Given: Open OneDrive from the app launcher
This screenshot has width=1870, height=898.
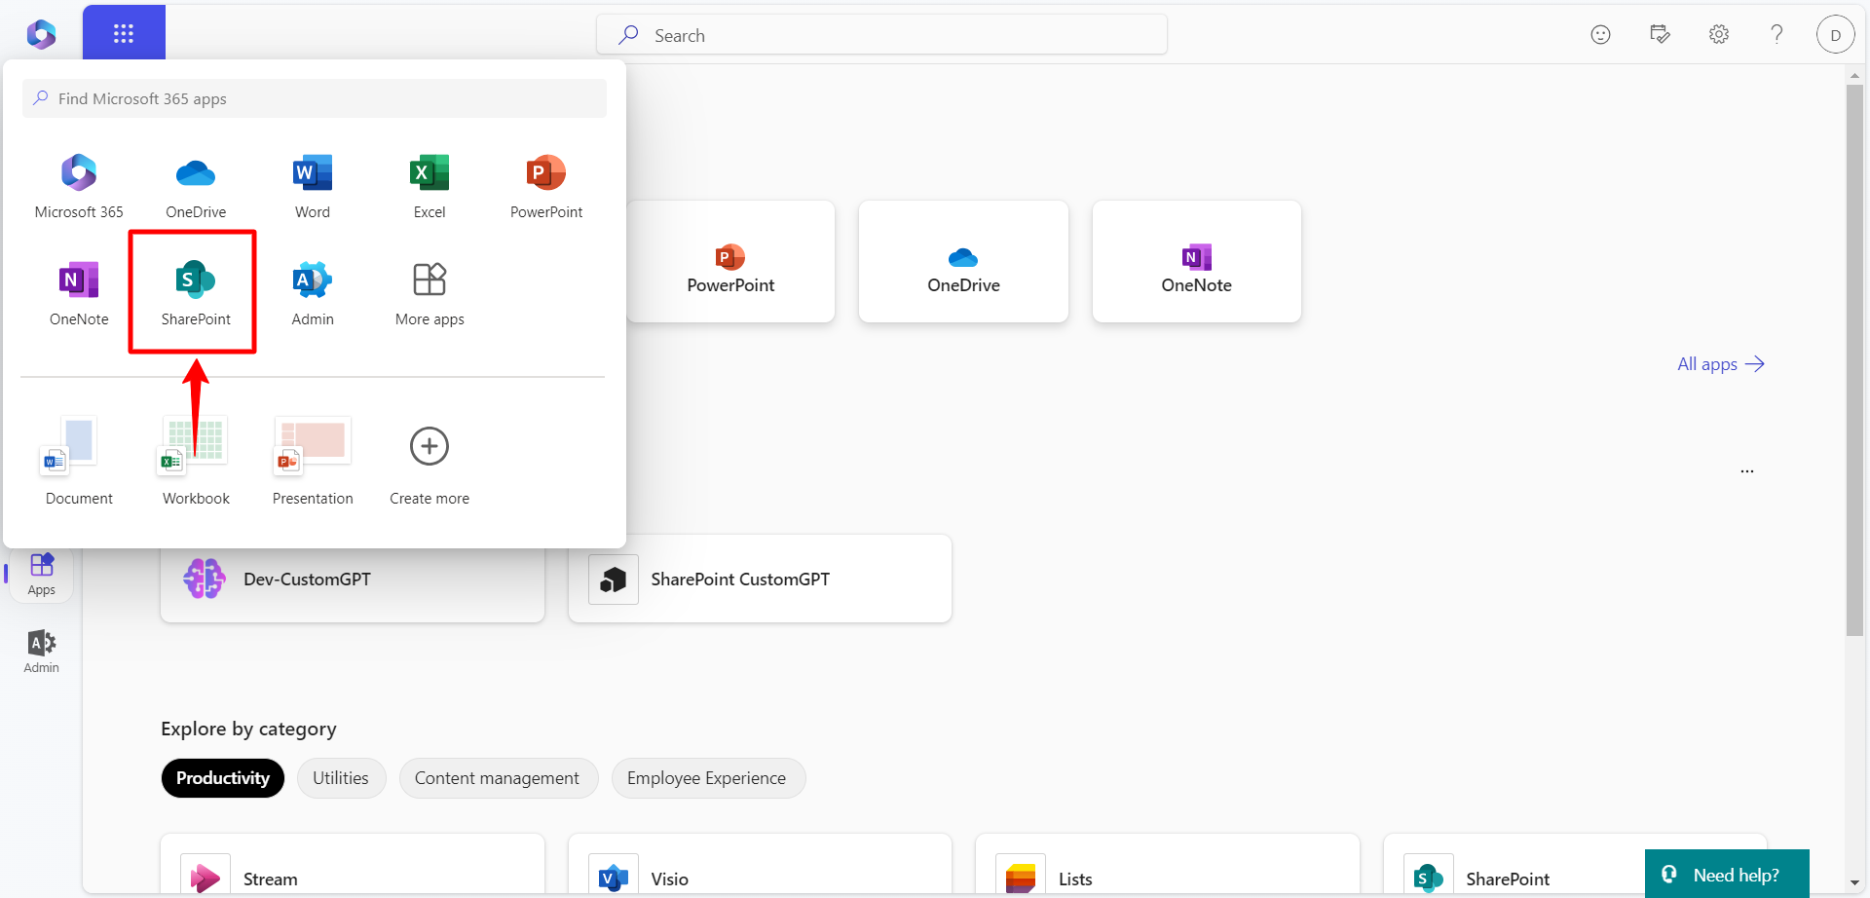Looking at the screenshot, I should pos(196,186).
